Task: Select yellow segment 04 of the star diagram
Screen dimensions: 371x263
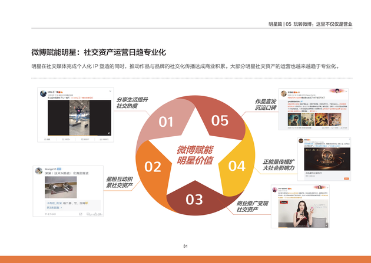Action: [237, 166]
